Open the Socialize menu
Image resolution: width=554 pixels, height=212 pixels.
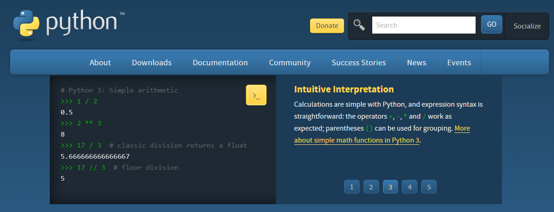click(x=527, y=26)
